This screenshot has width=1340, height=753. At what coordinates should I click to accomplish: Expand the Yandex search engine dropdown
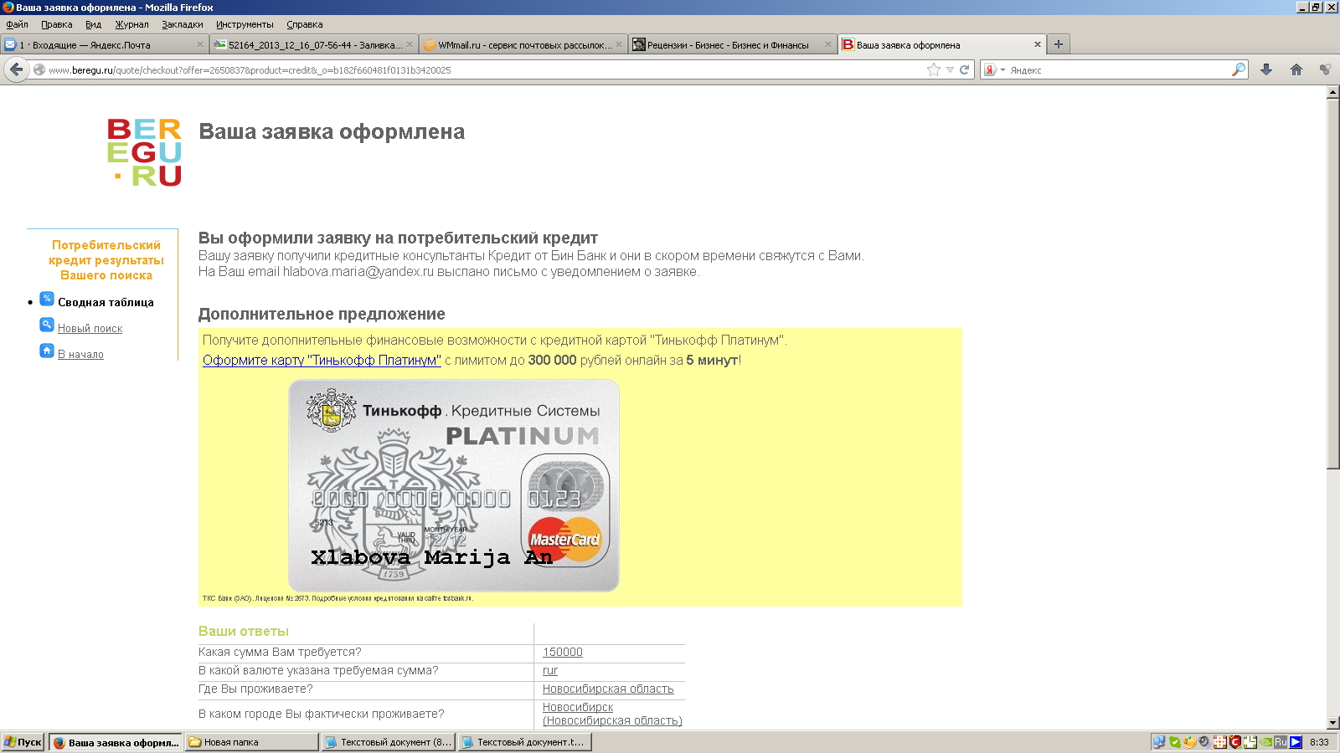click(994, 70)
